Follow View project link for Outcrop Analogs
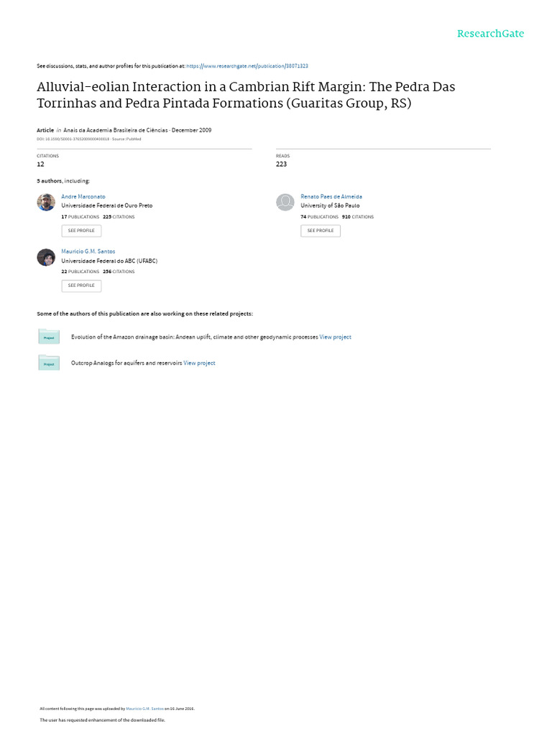 [x=199, y=363]
